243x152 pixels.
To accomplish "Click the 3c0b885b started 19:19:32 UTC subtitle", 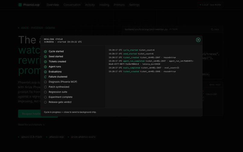I will 63,42.
